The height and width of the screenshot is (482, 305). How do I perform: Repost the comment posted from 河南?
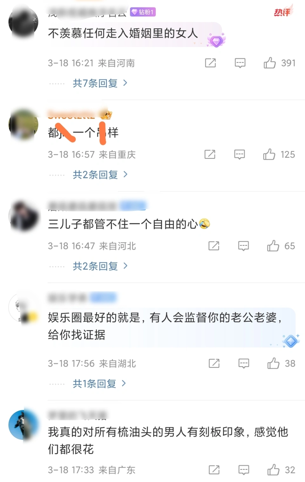click(x=210, y=63)
